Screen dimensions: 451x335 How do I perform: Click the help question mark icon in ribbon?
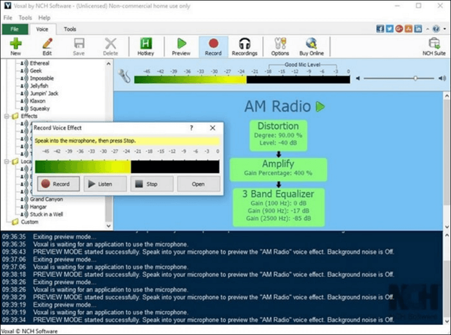(436, 29)
